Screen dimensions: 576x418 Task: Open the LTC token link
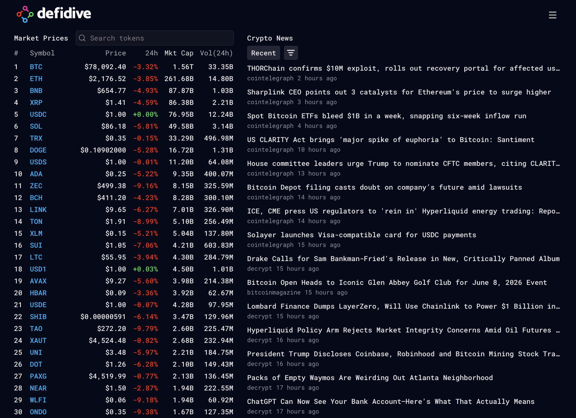click(x=36, y=257)
